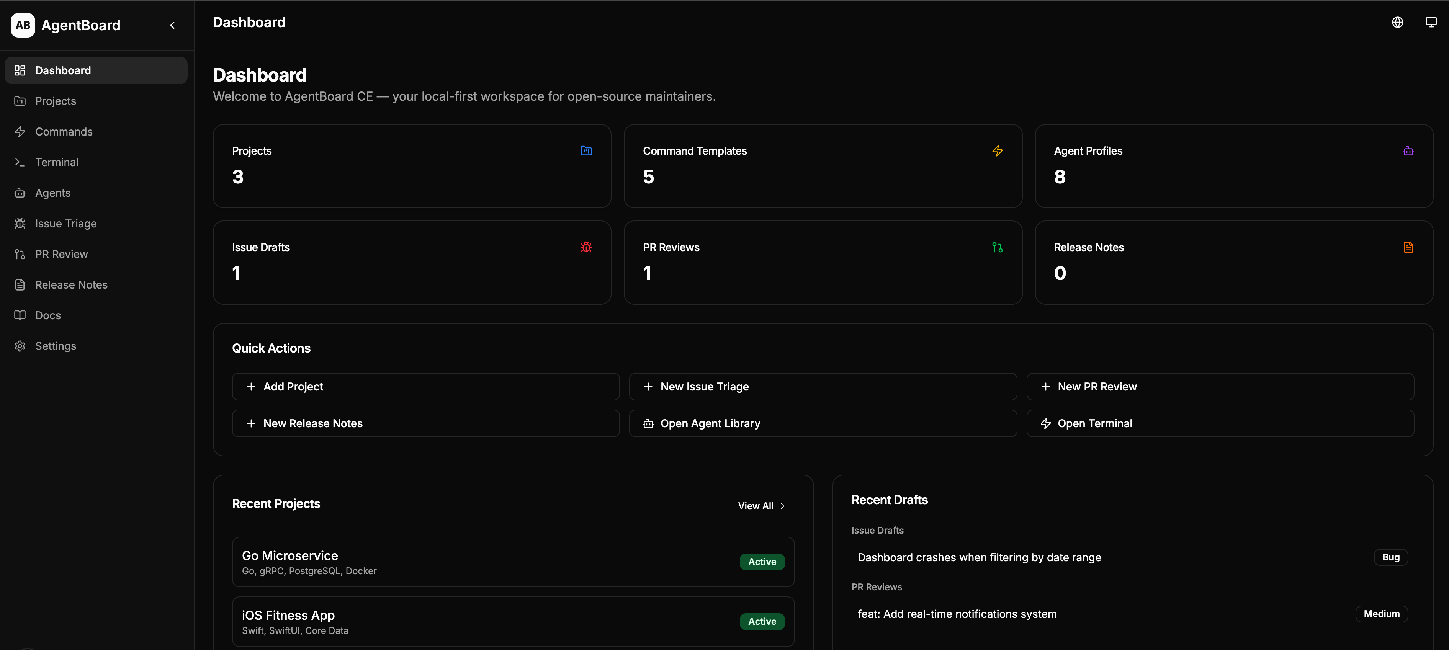Click the Terminal prompt icon in sidebar
Image resolution: width=1449 pixels, height=650 pixels.
click(20, 162)
